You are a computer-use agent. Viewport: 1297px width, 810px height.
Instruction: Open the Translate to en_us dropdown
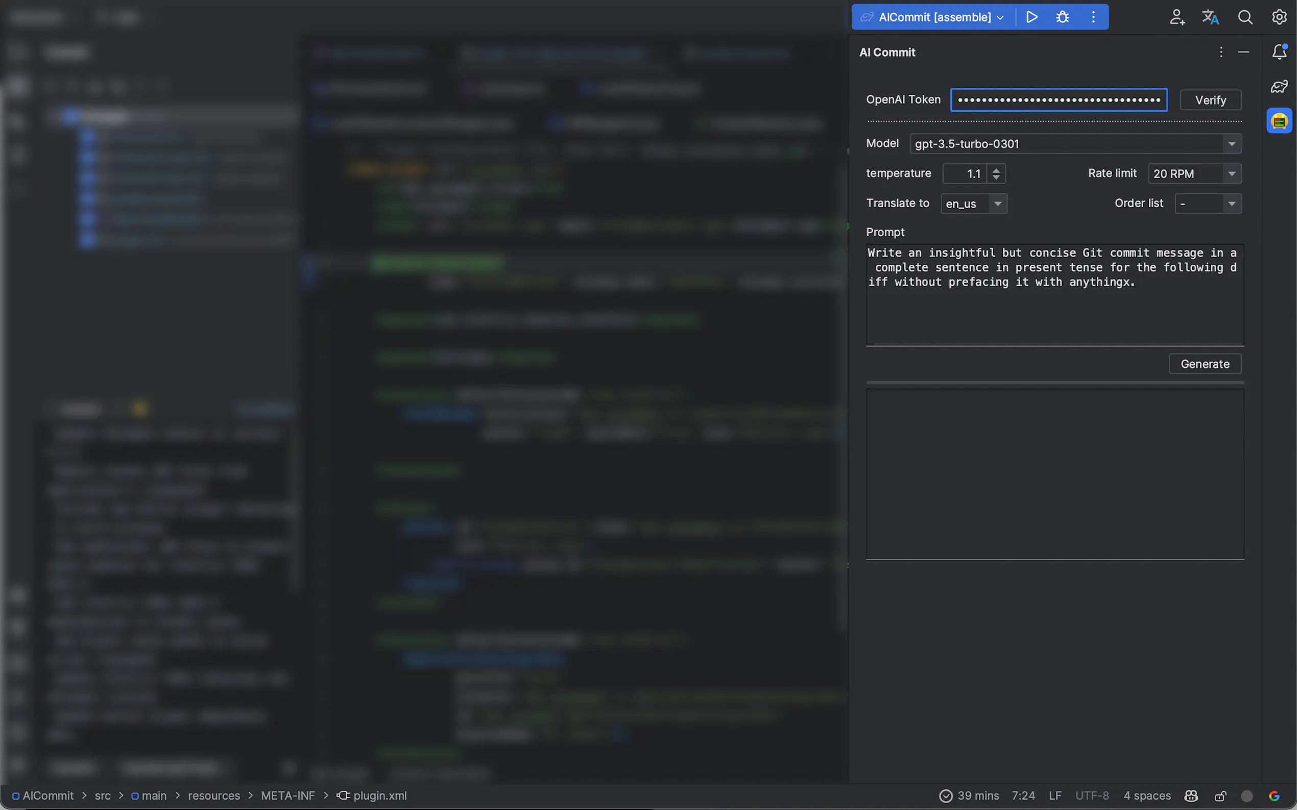pos(998,204)
